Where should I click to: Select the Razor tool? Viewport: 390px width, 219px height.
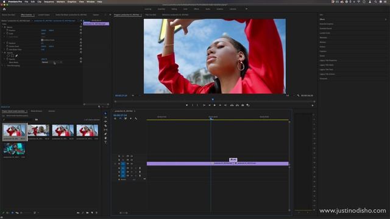pos(105,126)
